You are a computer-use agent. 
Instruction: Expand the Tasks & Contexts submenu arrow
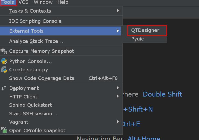click(x=118, y=11)
